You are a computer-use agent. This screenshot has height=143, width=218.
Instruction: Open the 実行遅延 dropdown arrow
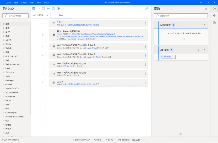click(x=142, y=140)
